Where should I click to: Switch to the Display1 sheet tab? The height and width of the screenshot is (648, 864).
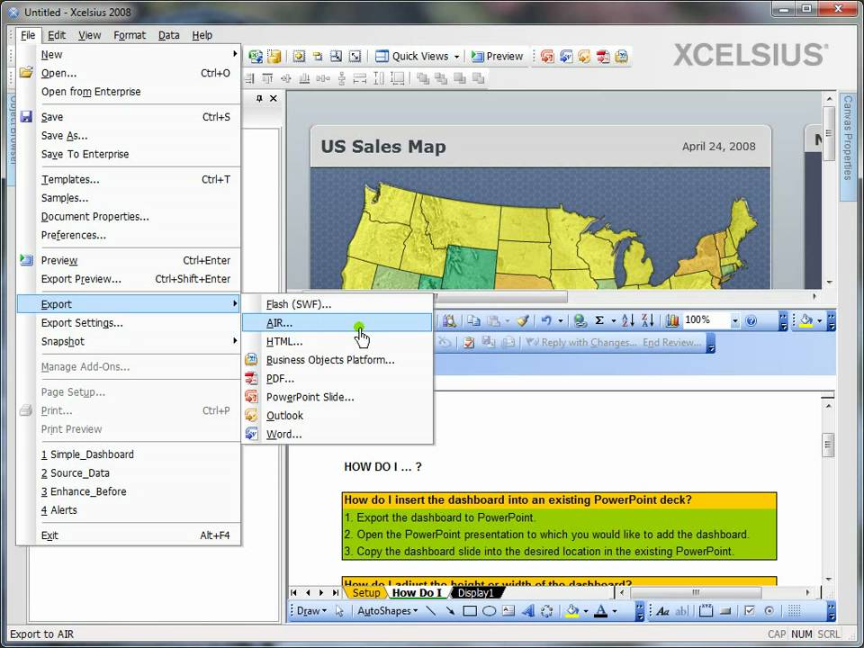(475, 593)
